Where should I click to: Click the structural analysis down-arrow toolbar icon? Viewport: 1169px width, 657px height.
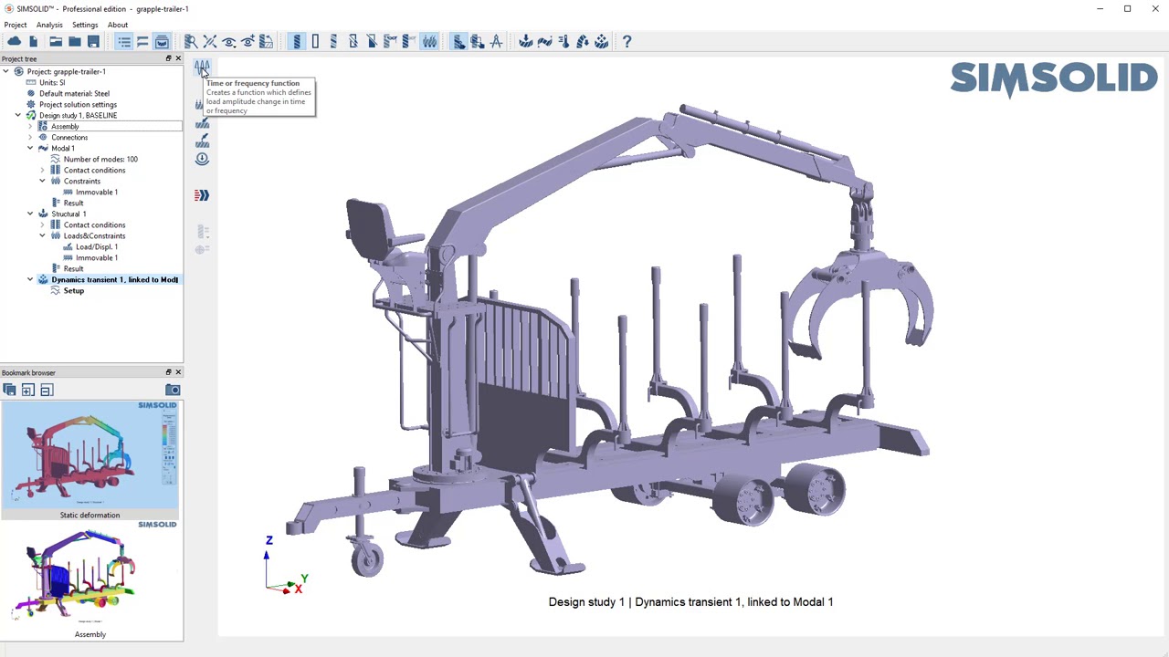[525, 41]
